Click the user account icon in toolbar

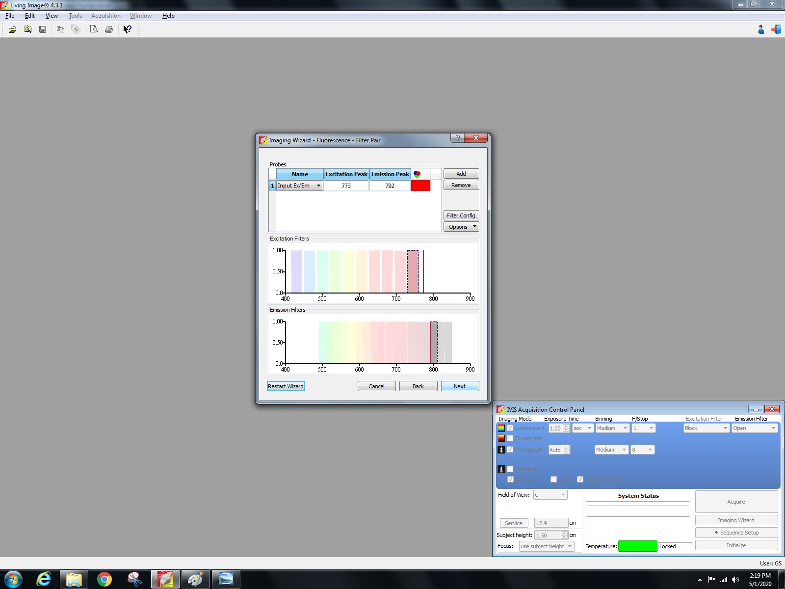tap(761, 30)
